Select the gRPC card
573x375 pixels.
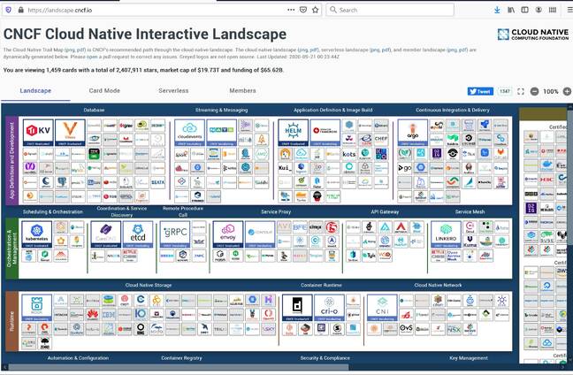point(175,234)
